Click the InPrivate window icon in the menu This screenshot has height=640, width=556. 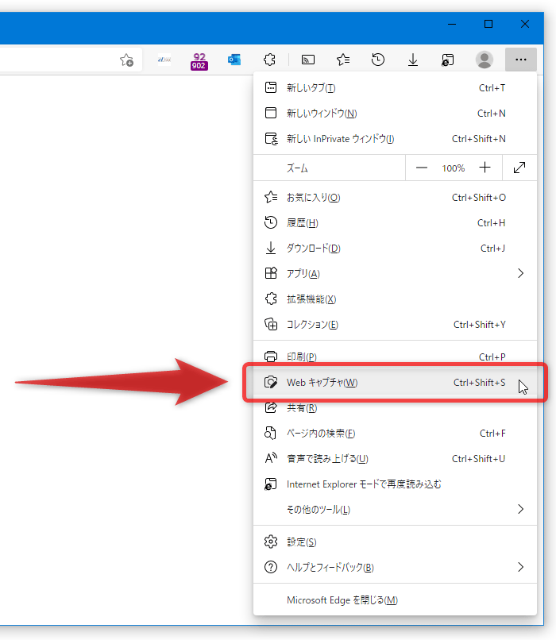271,139
